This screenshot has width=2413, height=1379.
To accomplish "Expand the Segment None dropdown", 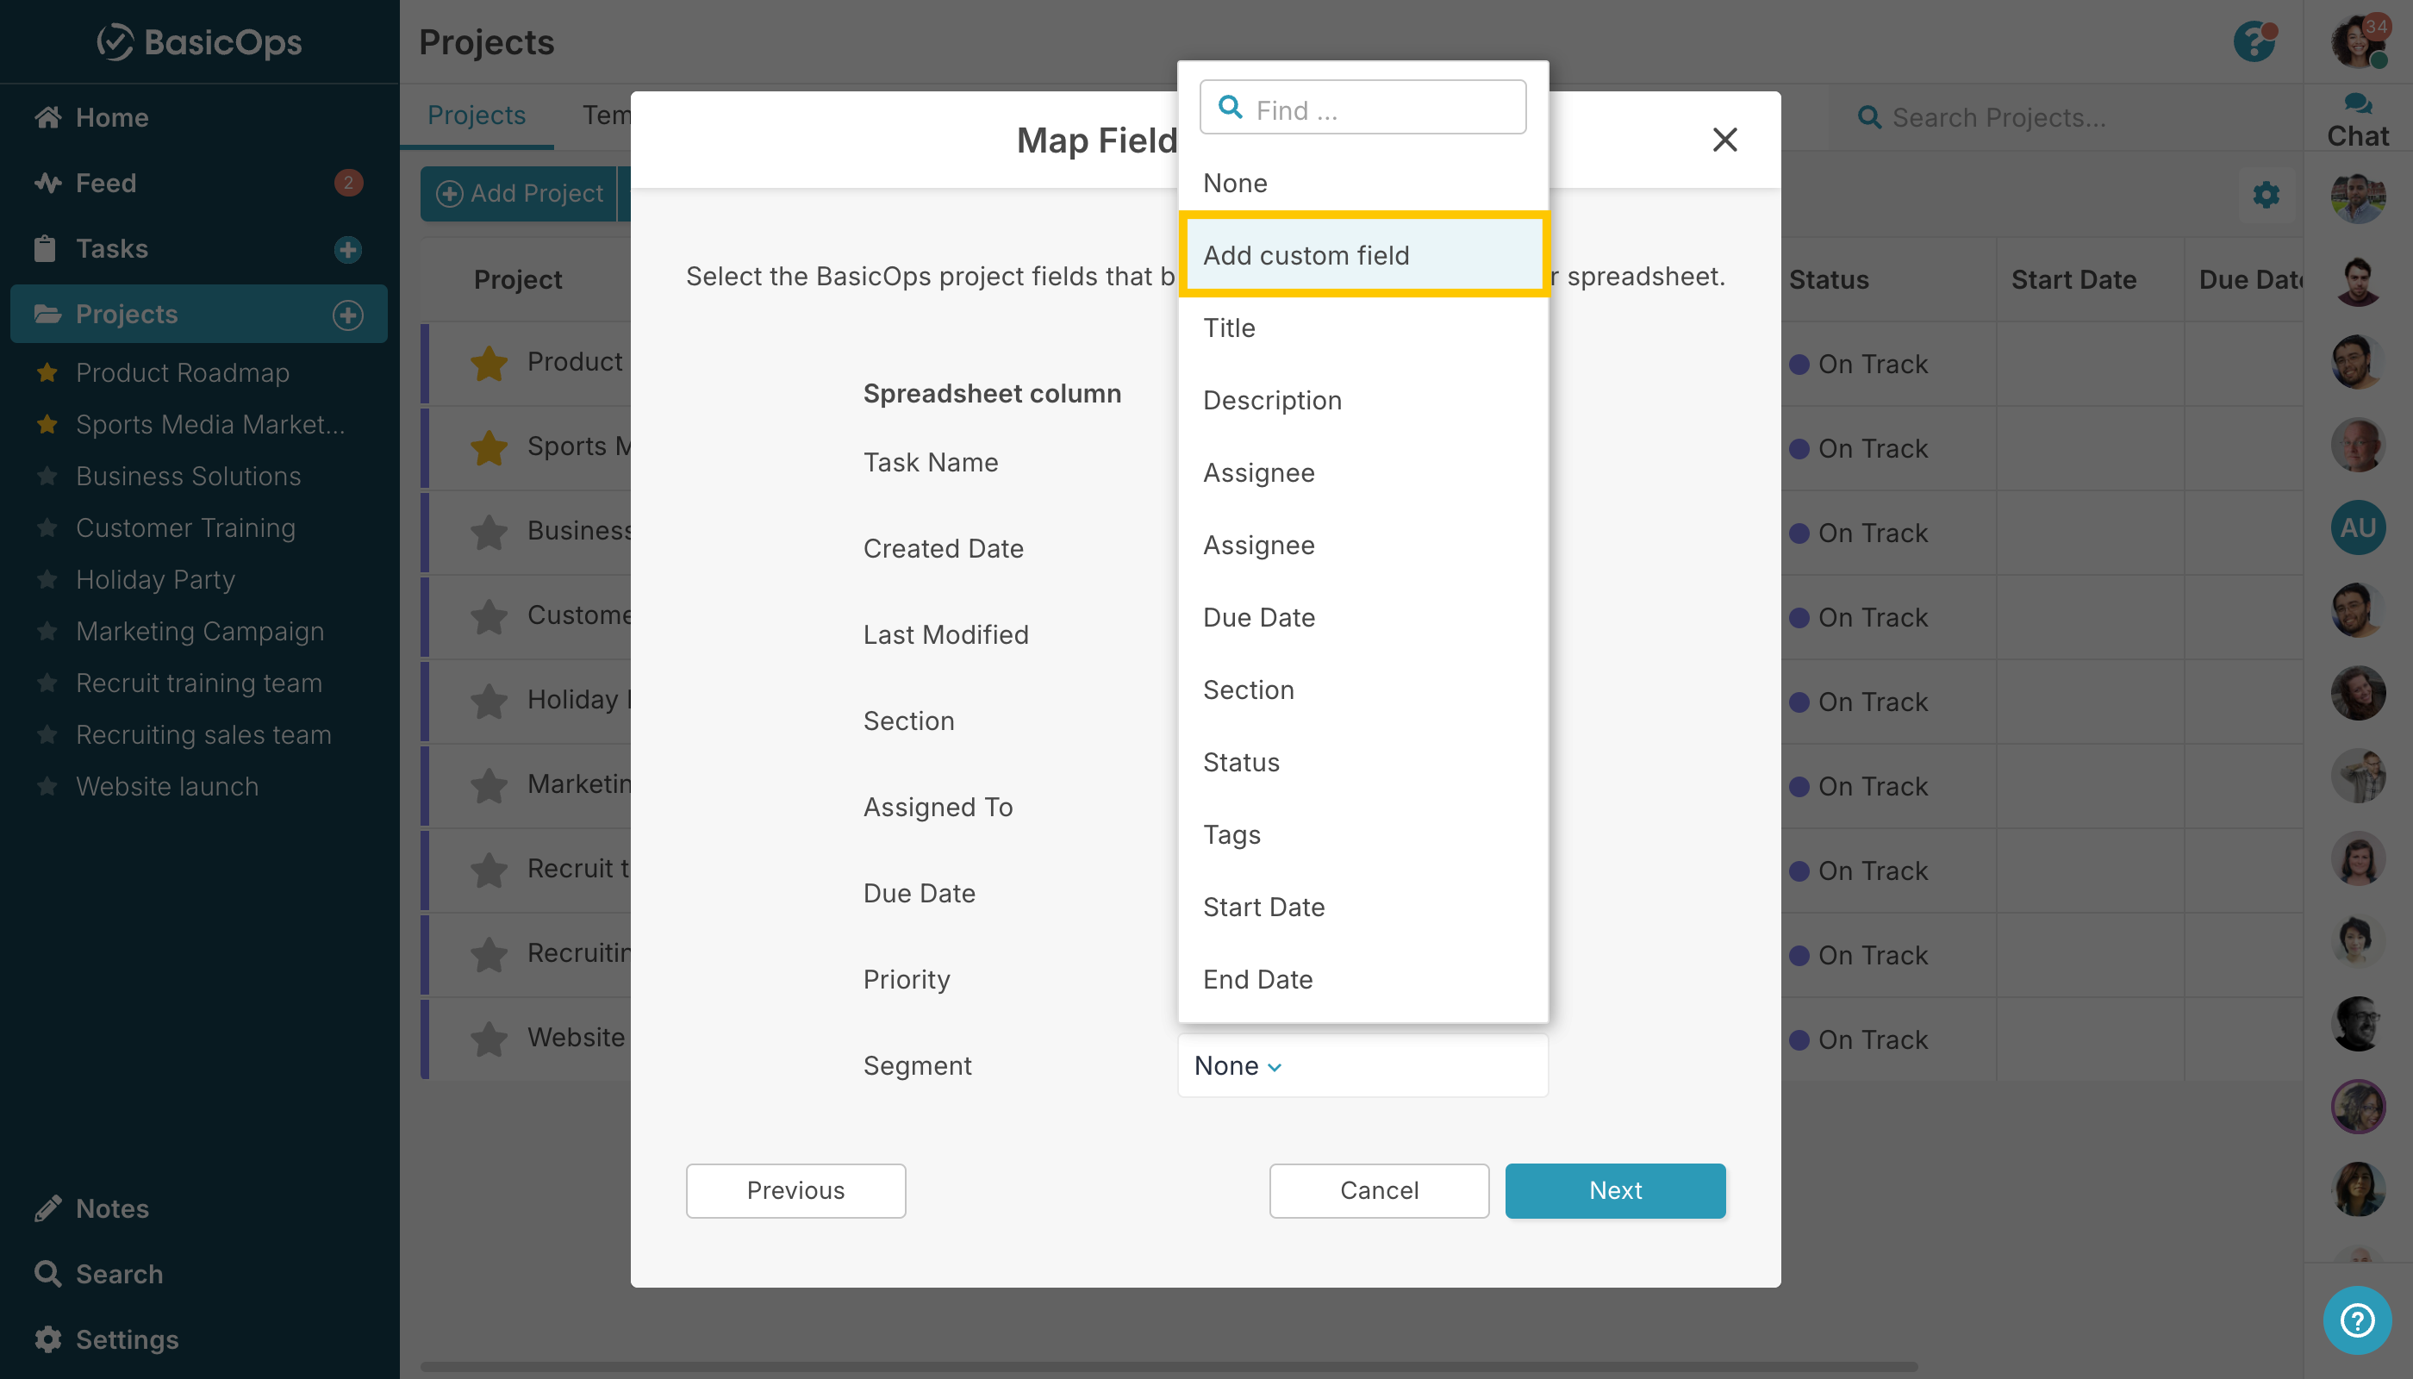I will click(1237, 1065).
